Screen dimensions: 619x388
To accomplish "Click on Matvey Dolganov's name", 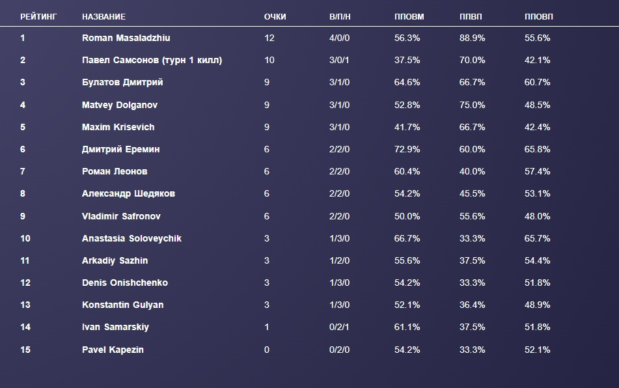I will click(x=120, y=105).
